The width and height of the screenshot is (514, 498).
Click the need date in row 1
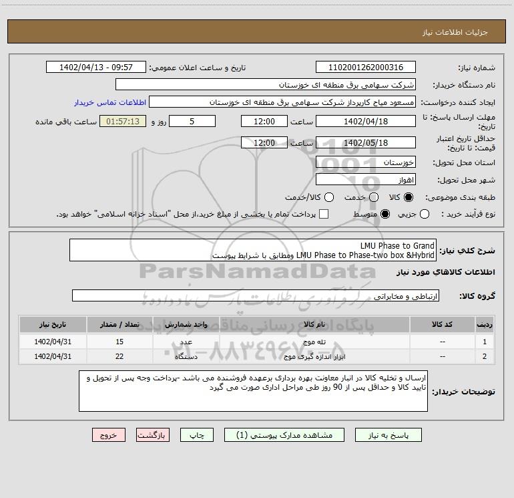coord(53,342)
